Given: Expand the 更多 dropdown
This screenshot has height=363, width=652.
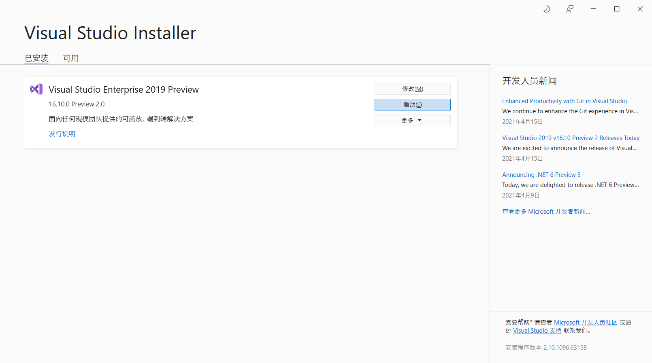Looking at the screenshot, I should [412, 121].
